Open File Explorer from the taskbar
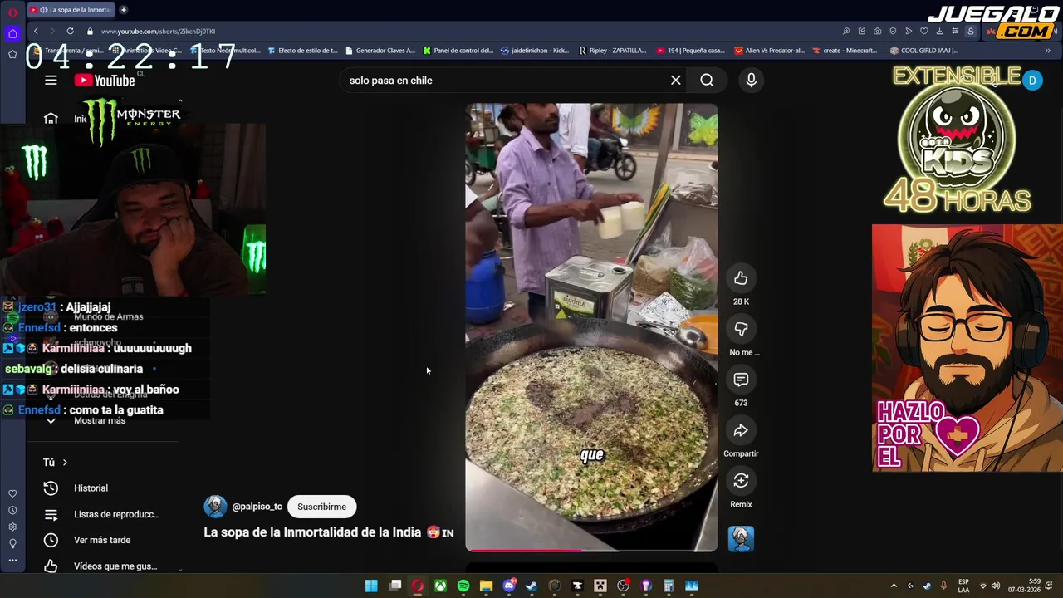 click(486, 586)
